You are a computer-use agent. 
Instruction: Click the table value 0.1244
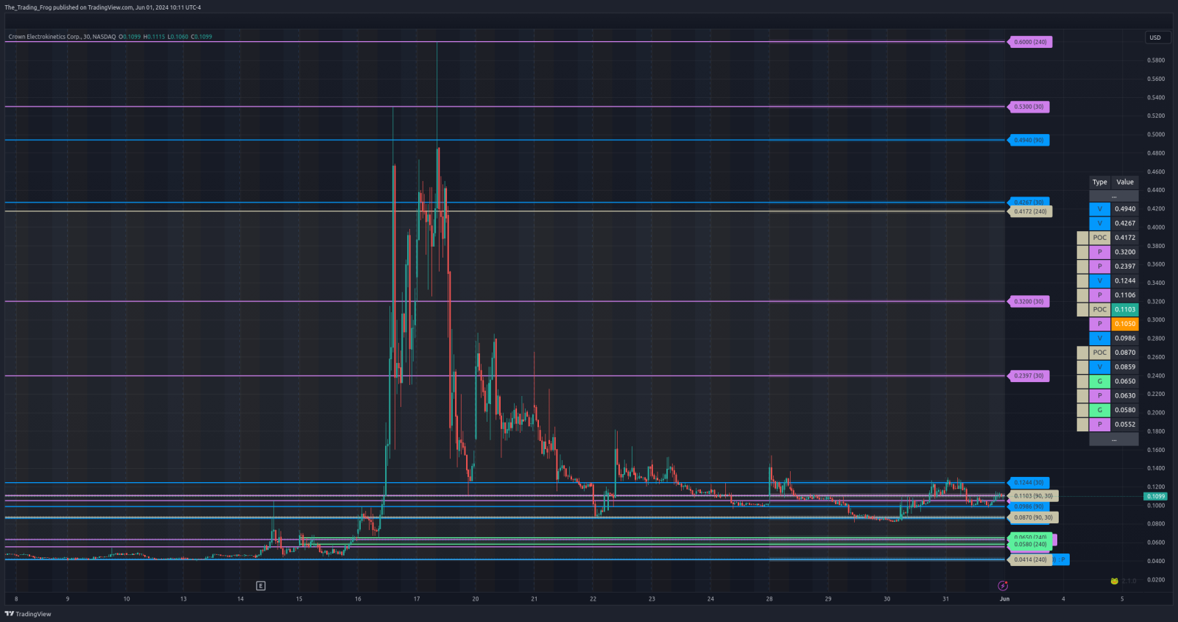[x=1125, y=280]
